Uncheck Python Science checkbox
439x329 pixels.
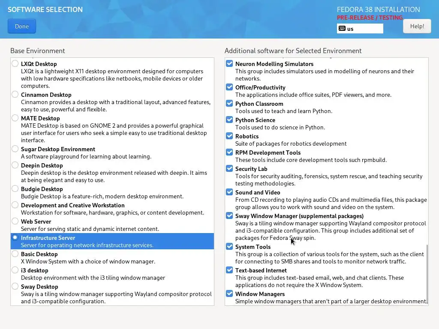229,120
